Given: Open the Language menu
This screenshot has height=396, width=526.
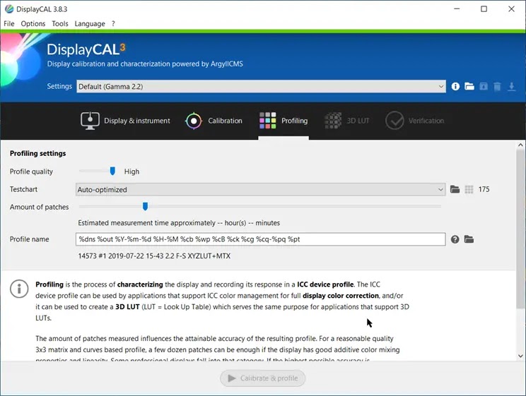Looking at the screenshot, I should click(x=90, y=24).
